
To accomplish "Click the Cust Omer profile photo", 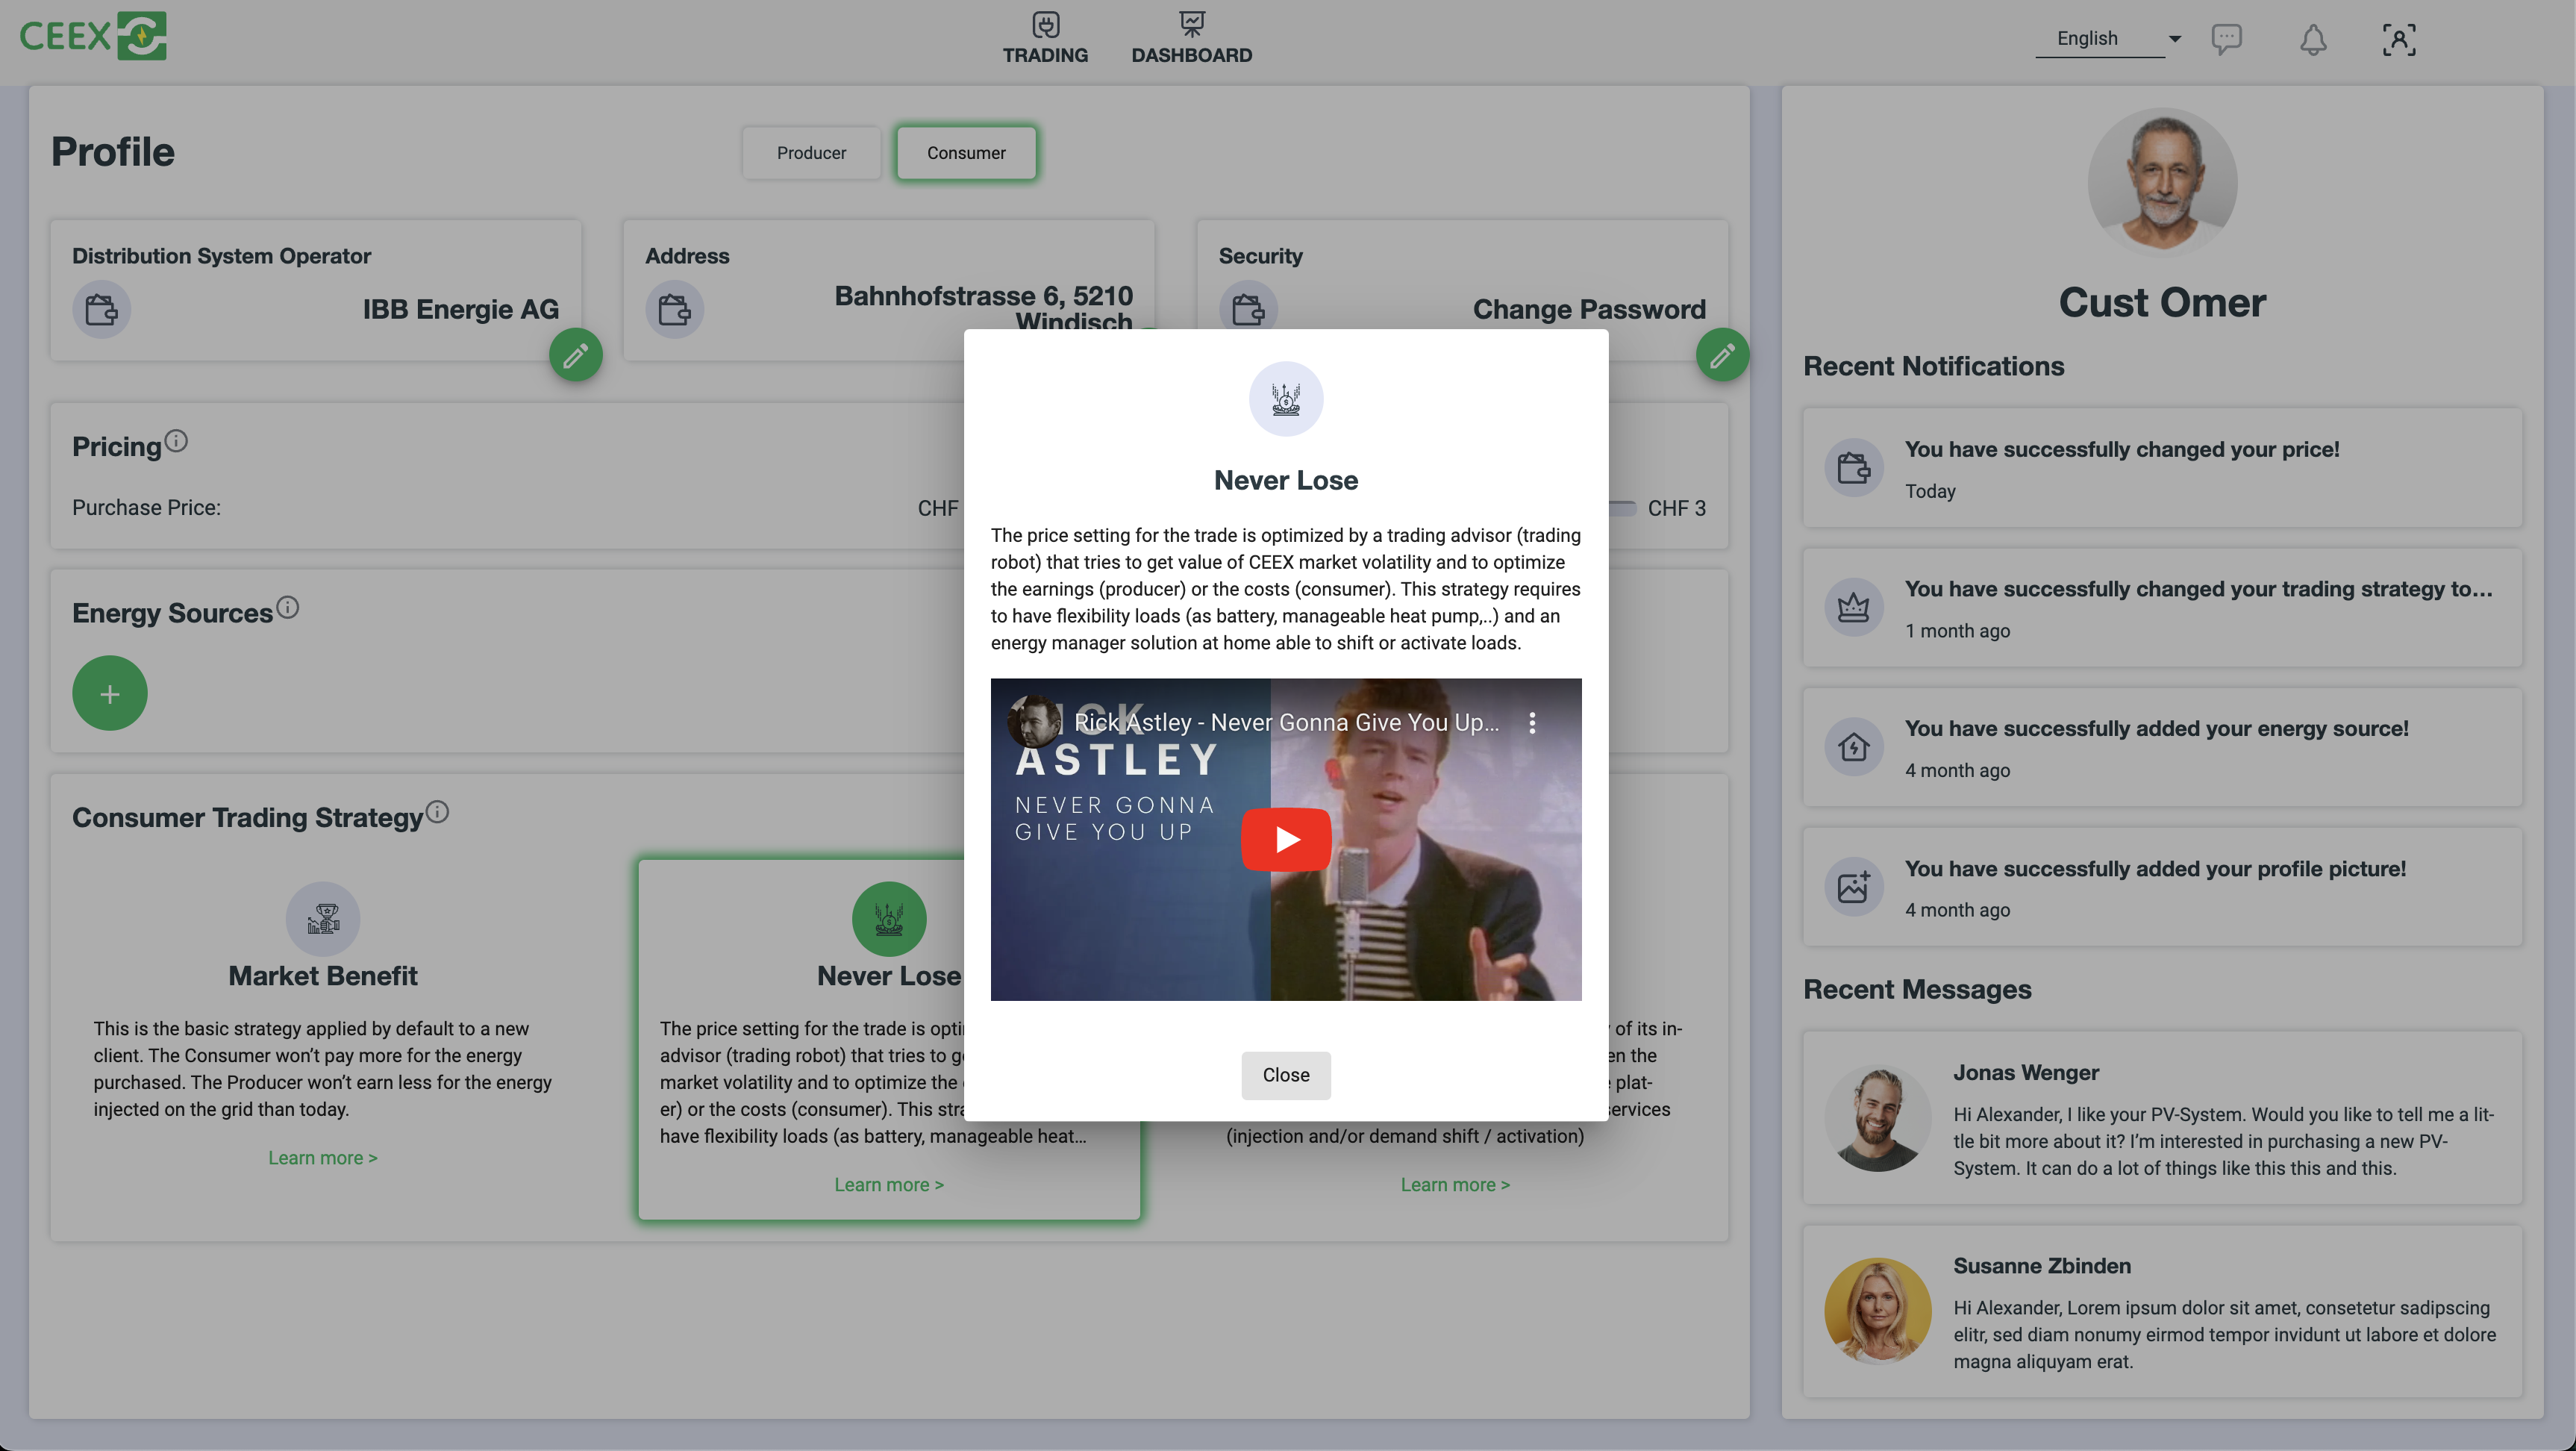I will click(x=2162, y=182).
